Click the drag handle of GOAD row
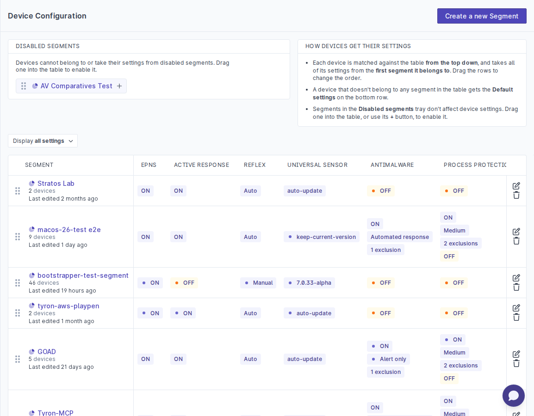534x416 pixels. pos(18,359)
